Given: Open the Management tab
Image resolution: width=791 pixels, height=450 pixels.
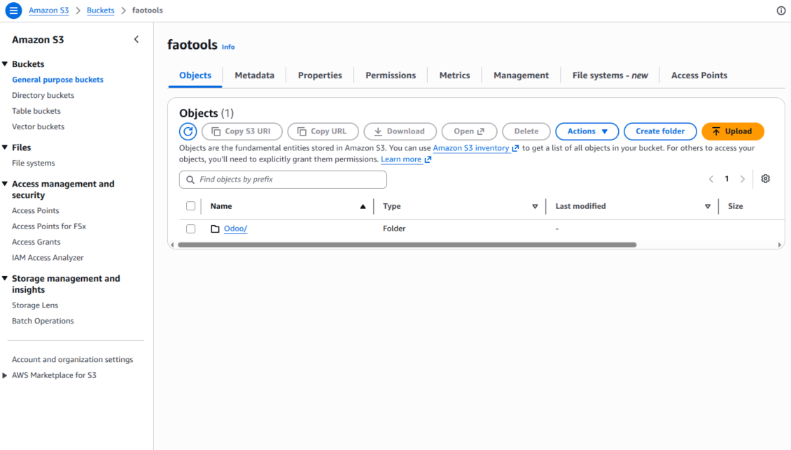Looking at the screenshot, I should [x=521, y=75].
